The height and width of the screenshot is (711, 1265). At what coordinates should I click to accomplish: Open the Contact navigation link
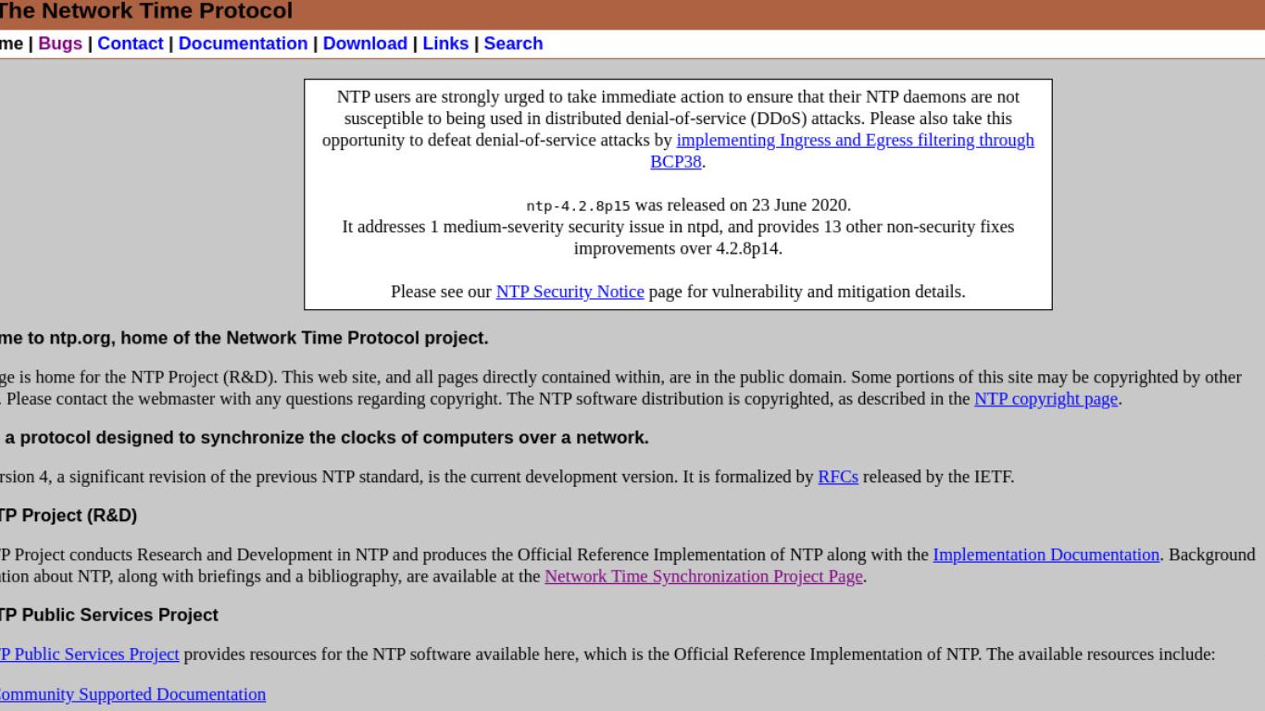click(131, 44)
